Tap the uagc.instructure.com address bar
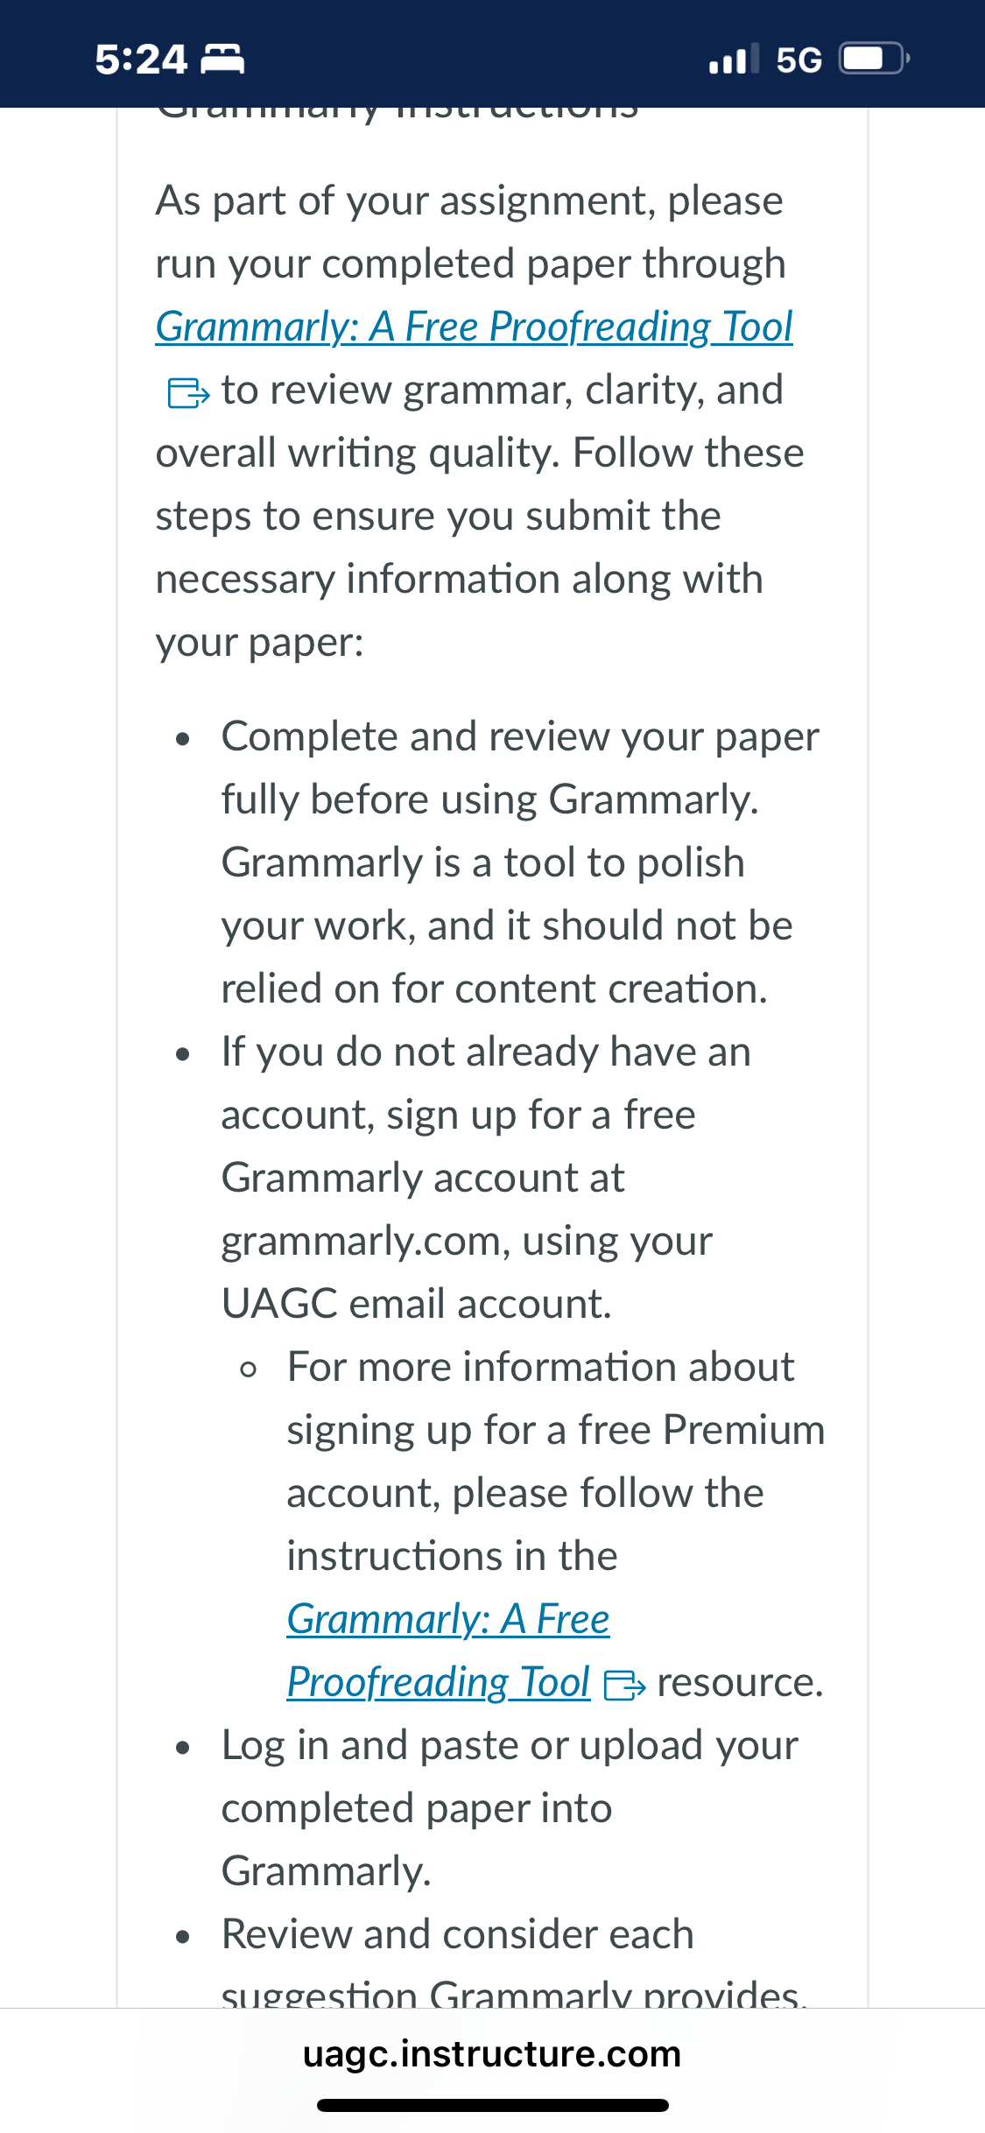Viewport: 985px width, 2133px height. [492, 2053]
